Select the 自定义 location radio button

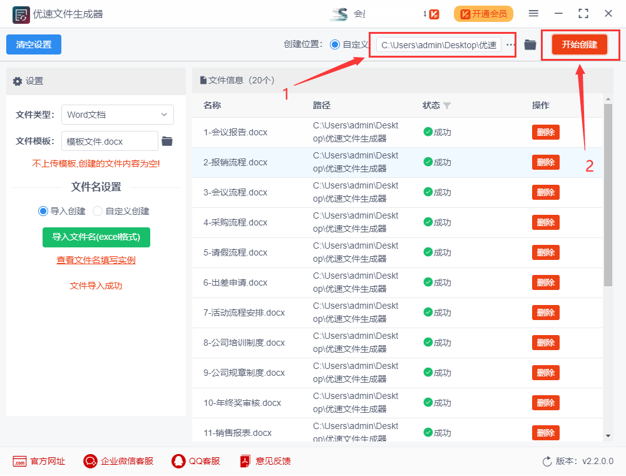point(335,44)
